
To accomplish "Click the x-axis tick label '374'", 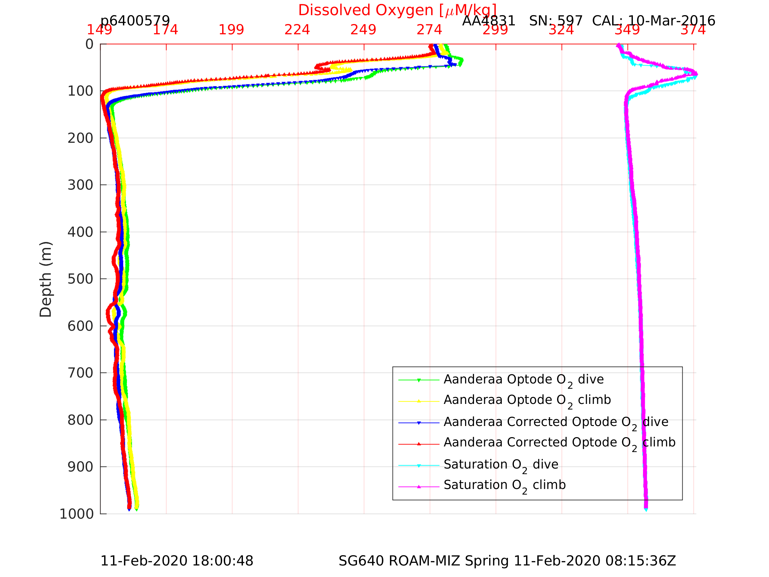I will [x=693, y=30].
